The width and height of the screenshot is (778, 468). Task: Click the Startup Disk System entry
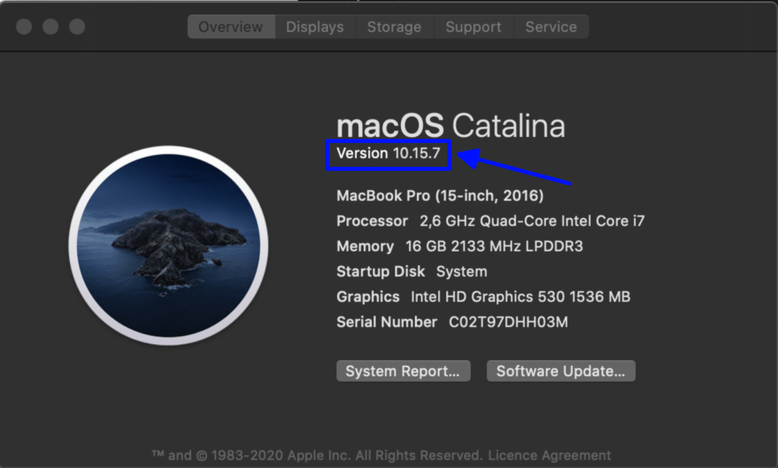pos(412,271)
